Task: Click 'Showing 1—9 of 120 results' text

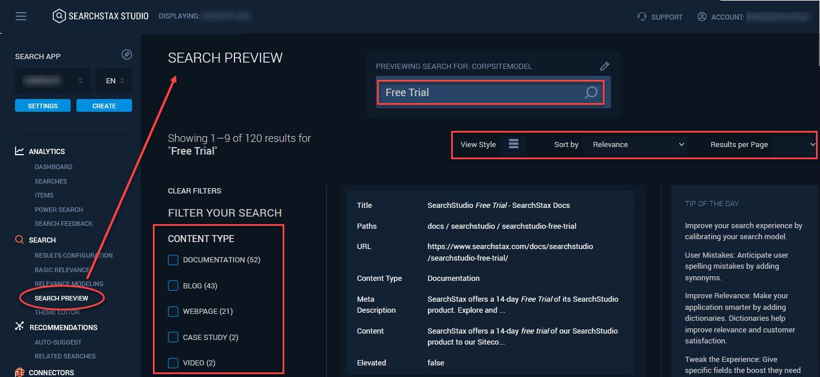Action: click(x=240, y=138)
